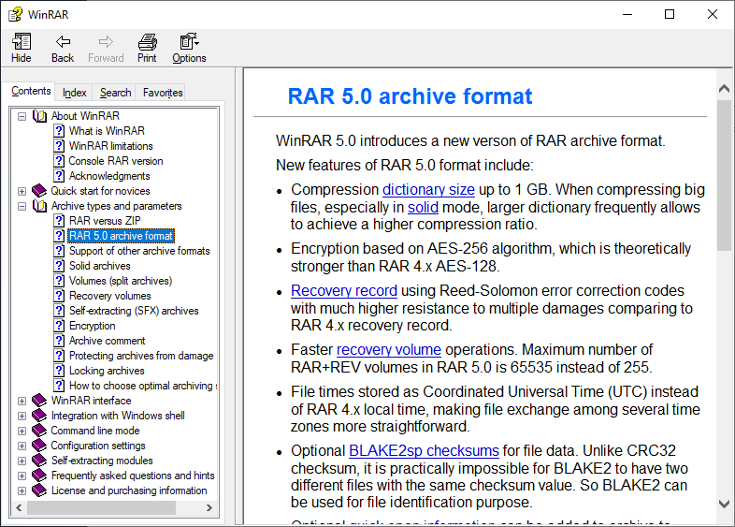Click the content pane scroll down arrow
The image size is (735, 527).
point(725,504)
